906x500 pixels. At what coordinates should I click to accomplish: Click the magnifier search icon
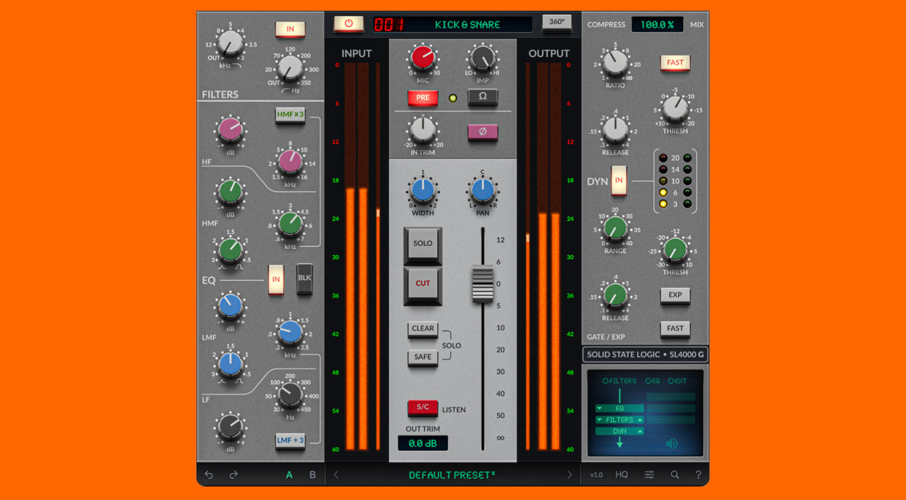(674, 475)
